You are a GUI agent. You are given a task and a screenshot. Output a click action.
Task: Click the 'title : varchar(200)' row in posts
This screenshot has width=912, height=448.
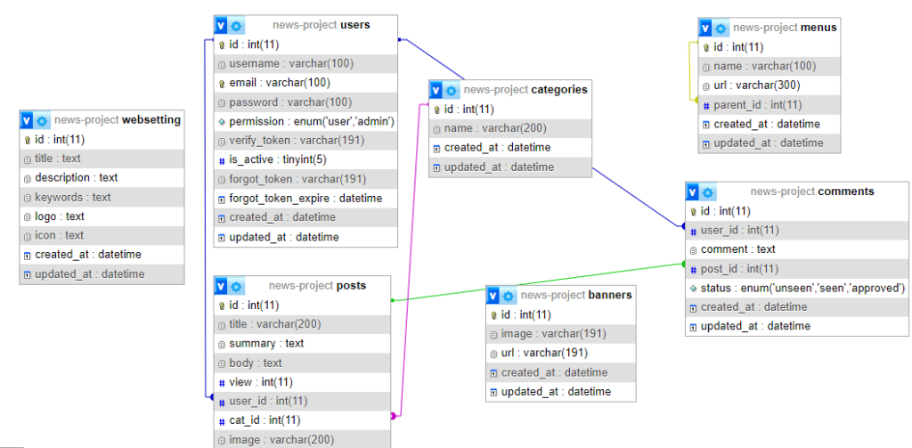pos(303,325)
